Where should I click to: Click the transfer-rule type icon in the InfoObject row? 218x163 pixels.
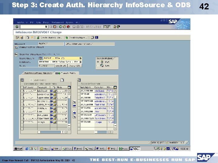[55, 91]
